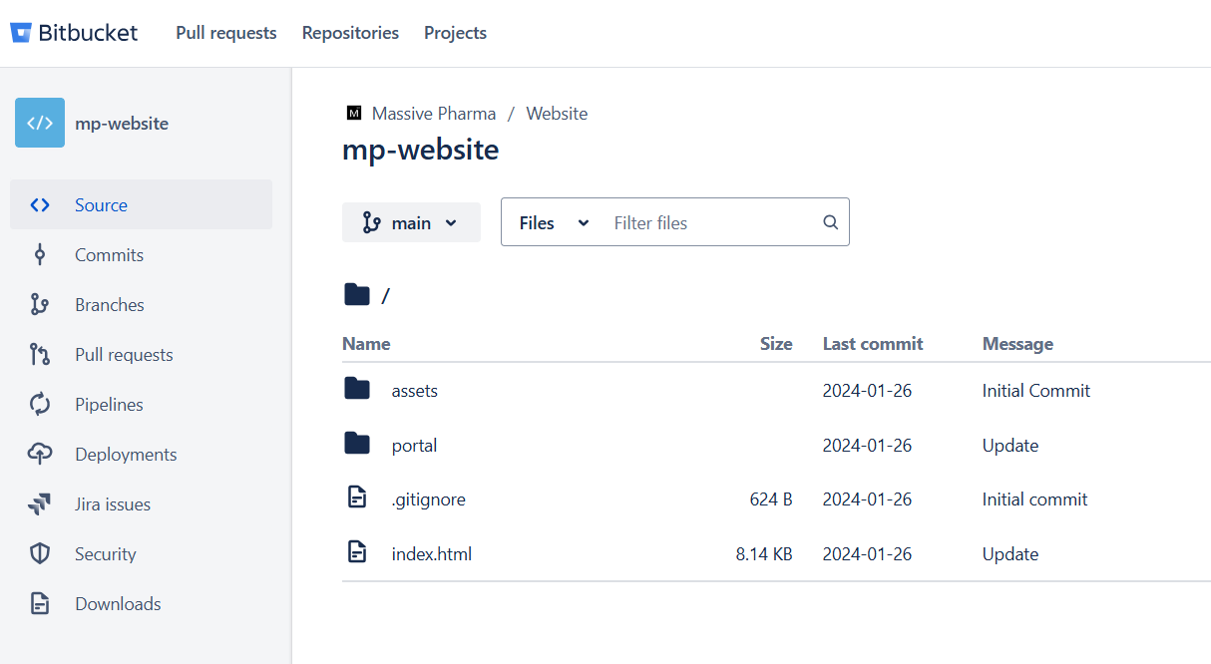Open the index.html file
This screenshot has width=1211, height=664.
[431, 554]
